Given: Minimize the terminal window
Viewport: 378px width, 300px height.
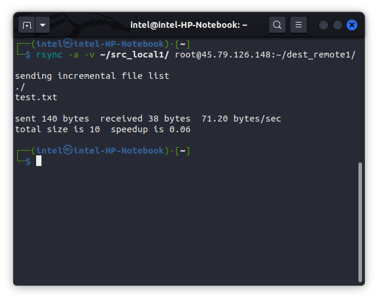Looking at the screenshot, I should tap(323, 25).
